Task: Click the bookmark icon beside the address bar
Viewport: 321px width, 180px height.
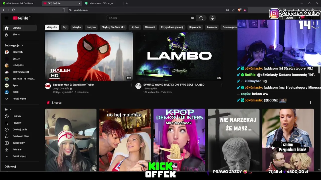Action: (64, 10)
